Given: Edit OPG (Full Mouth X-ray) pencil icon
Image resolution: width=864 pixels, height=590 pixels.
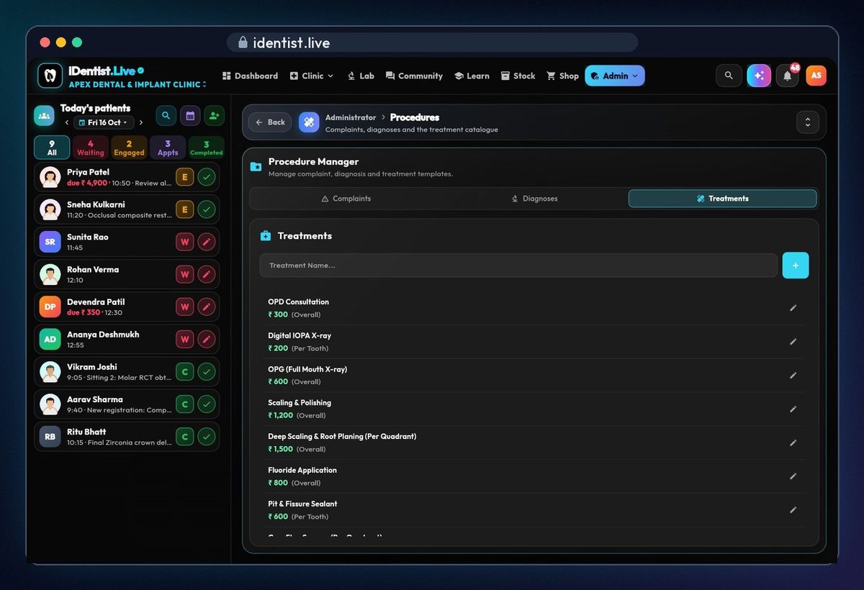Looking at the screenshot, I should [793, 376].
